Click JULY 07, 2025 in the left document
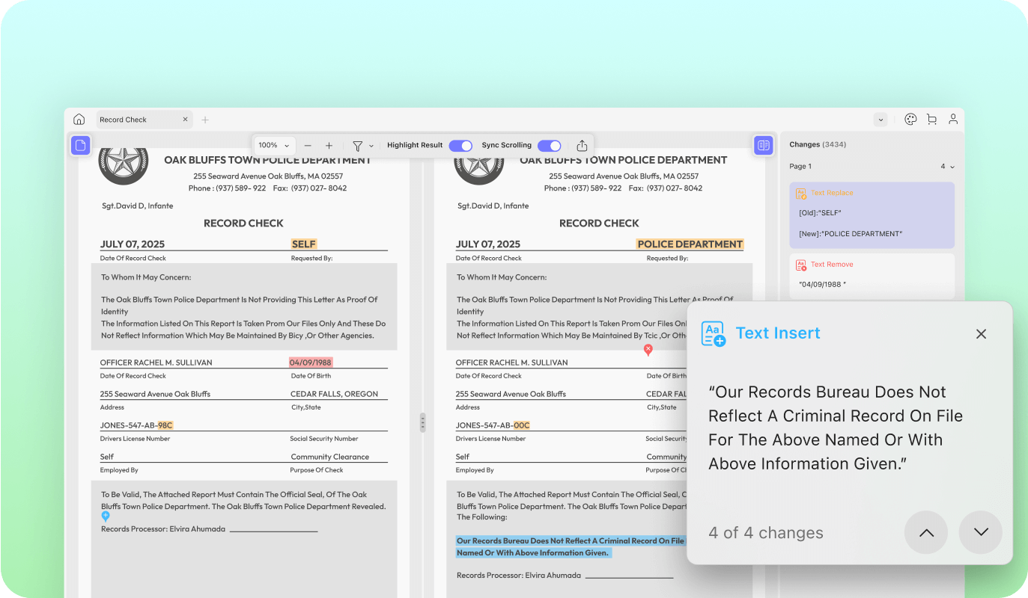The image size is (1028, 598). click(133, 244)
